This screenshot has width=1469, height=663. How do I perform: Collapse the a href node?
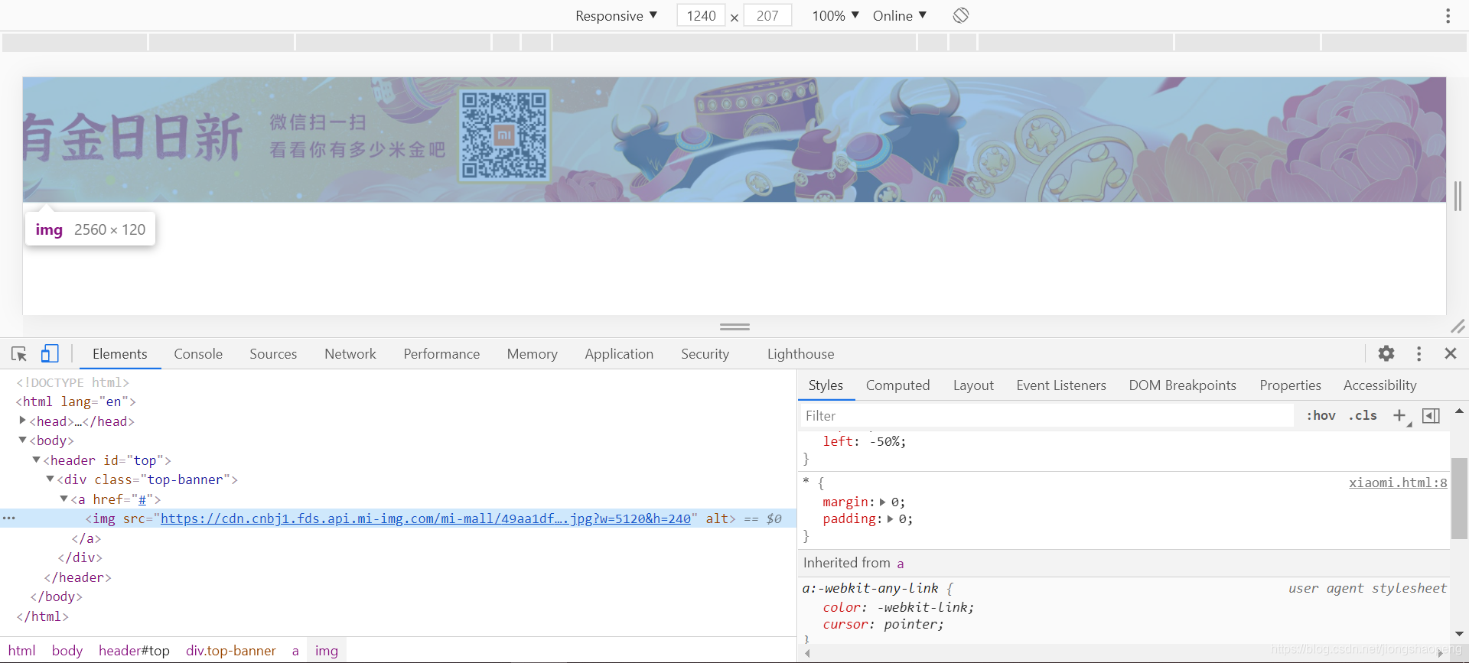pyautogui.click(x=64, y=499)
